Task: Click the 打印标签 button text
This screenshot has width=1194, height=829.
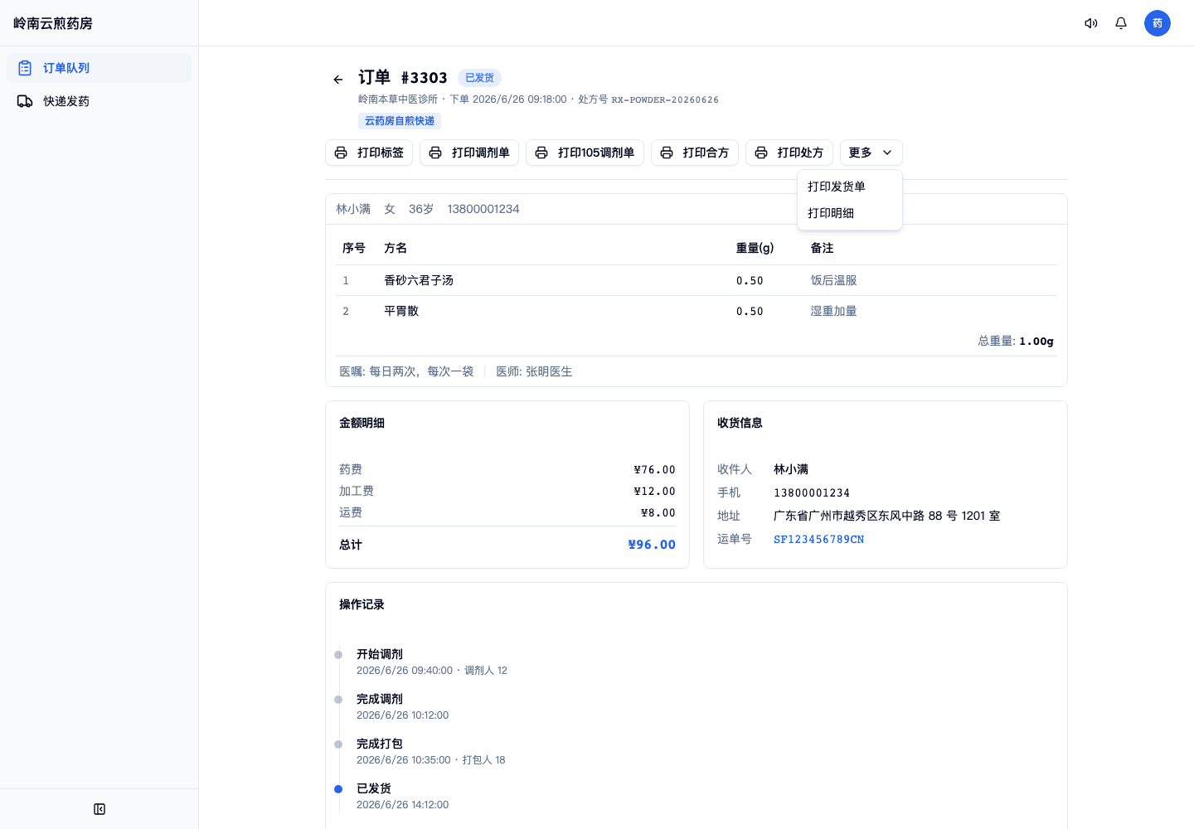Action: pyautogui.click(x=381, y=153)
